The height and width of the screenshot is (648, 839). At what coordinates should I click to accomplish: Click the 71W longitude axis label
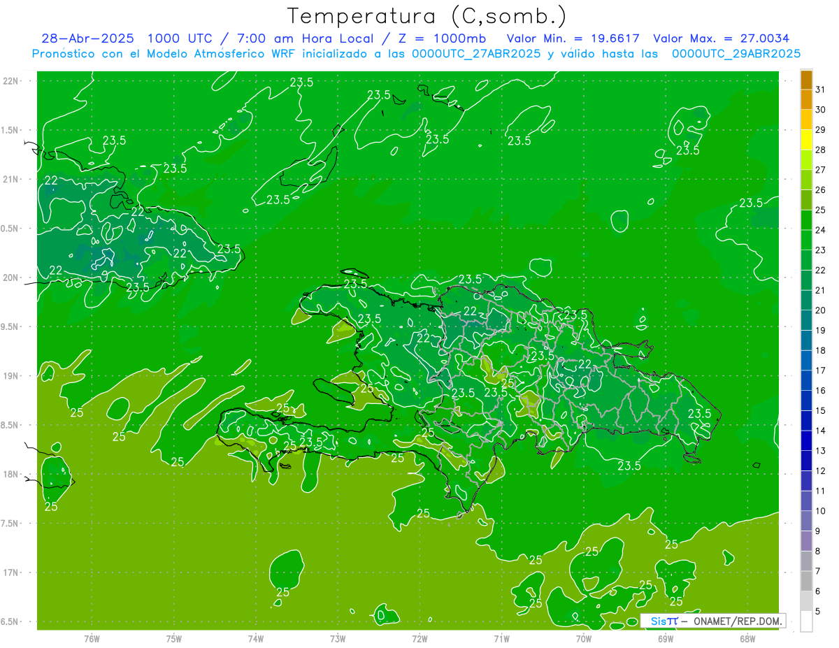[501, 638]
